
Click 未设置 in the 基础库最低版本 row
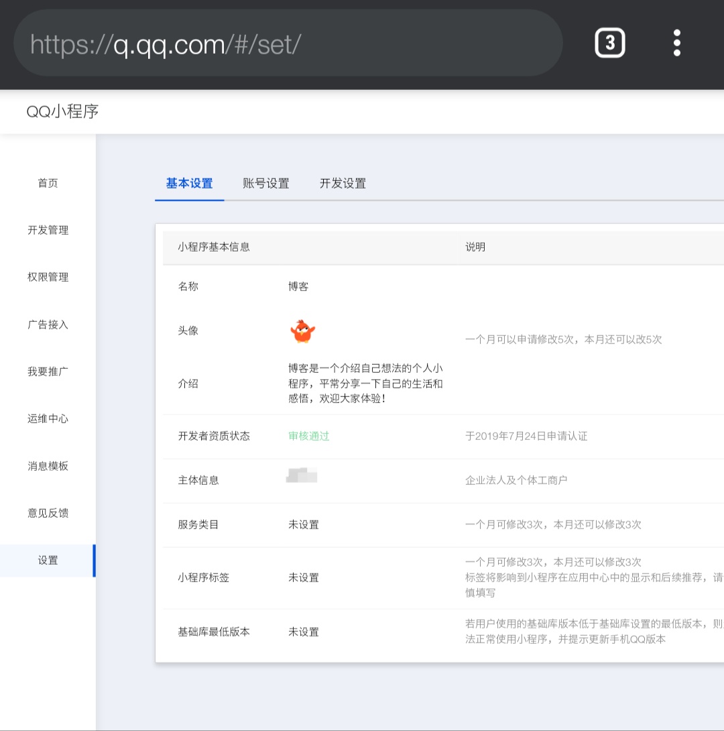tap(303, 632)
